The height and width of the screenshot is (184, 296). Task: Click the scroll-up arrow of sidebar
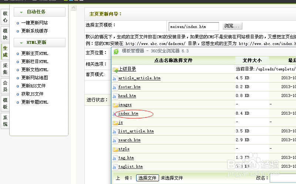point(73,7)
